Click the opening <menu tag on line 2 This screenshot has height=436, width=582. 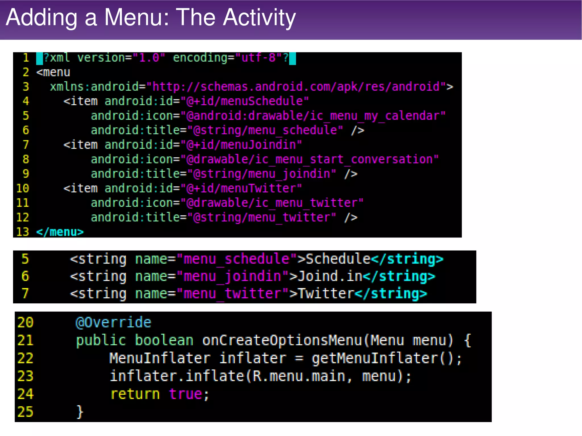(53, 72)
